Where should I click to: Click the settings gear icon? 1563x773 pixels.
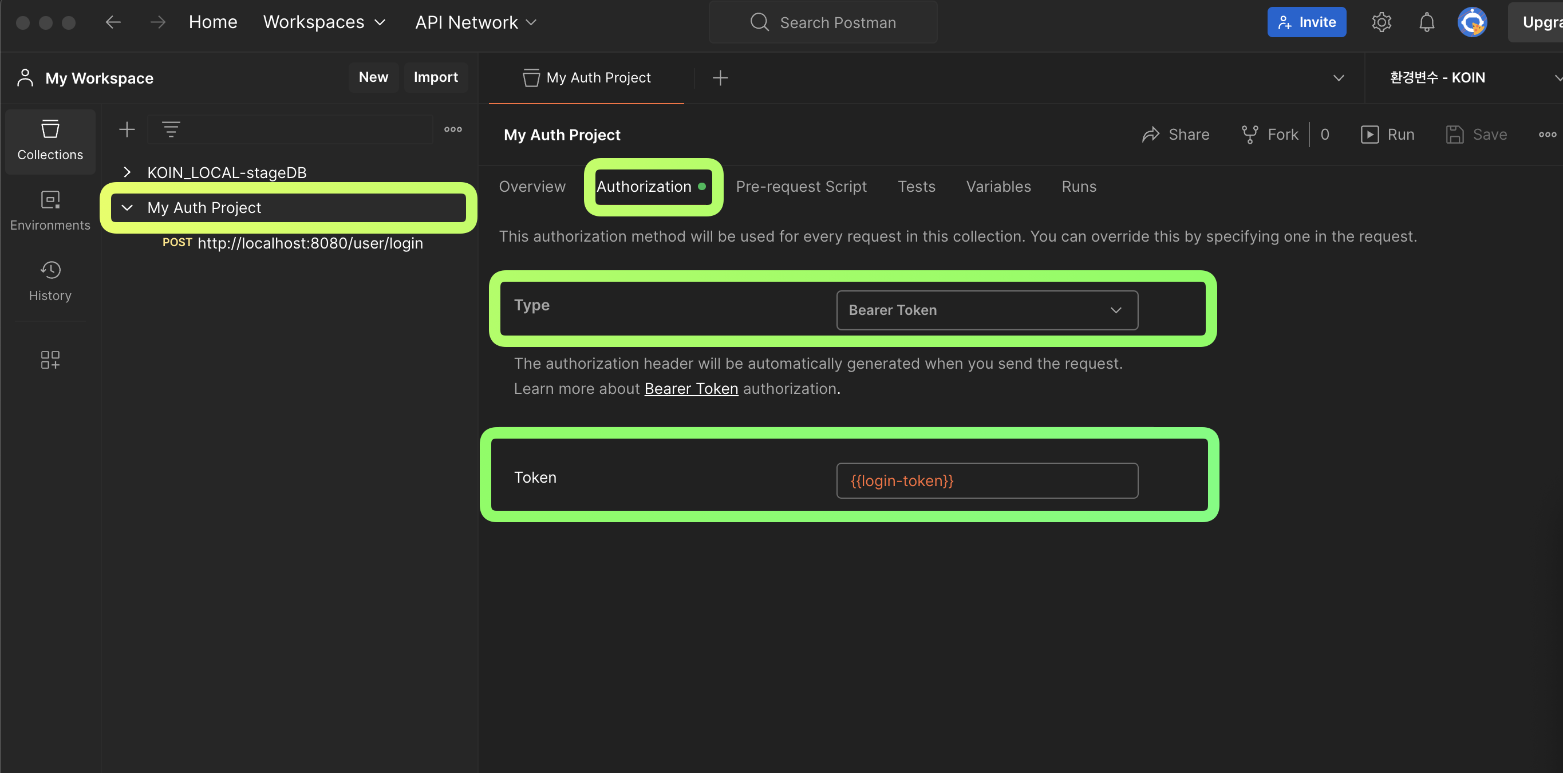(1381, 22)
